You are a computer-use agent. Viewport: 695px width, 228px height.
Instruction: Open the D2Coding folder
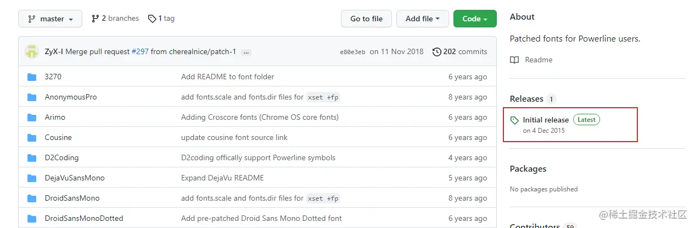coord(61,158)
